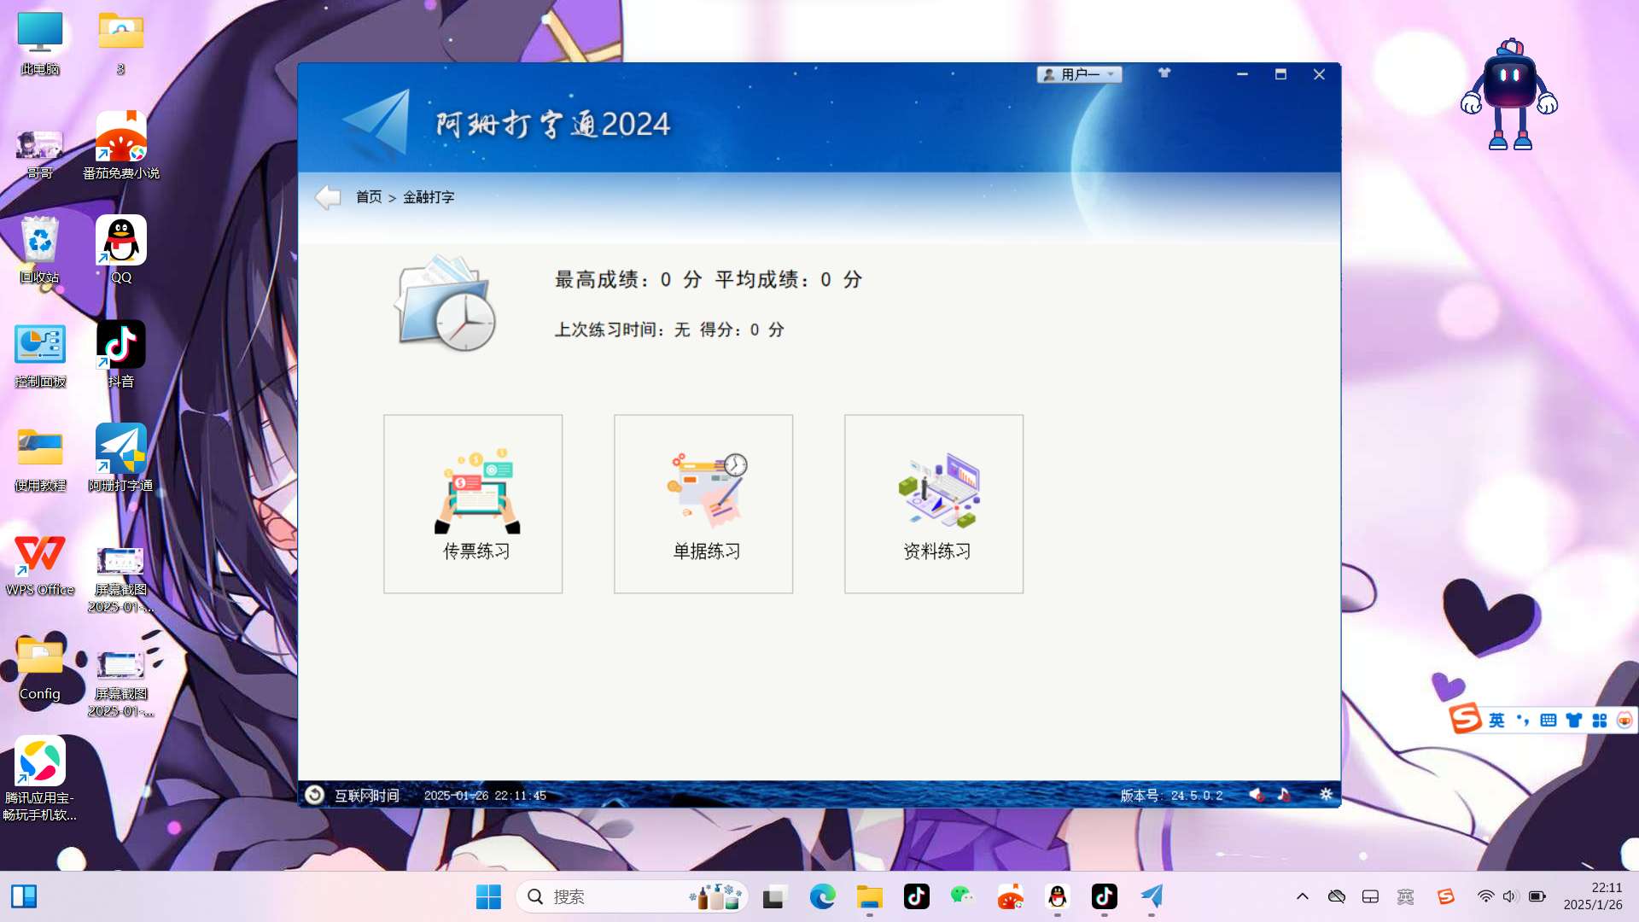The width and height of the screenshot is (1639, 922).
Task: Open the lower 屏幕截图 desktop file
Action: (120, 683)
